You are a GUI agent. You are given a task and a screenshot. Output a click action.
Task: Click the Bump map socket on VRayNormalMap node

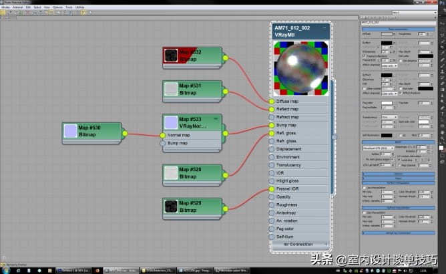(163, 143)
